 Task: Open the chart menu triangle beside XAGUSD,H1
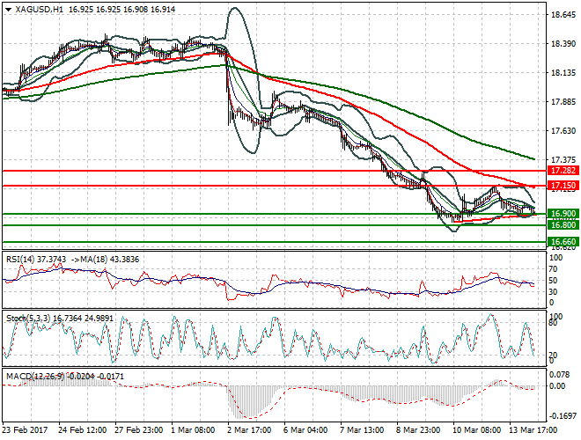8,10
